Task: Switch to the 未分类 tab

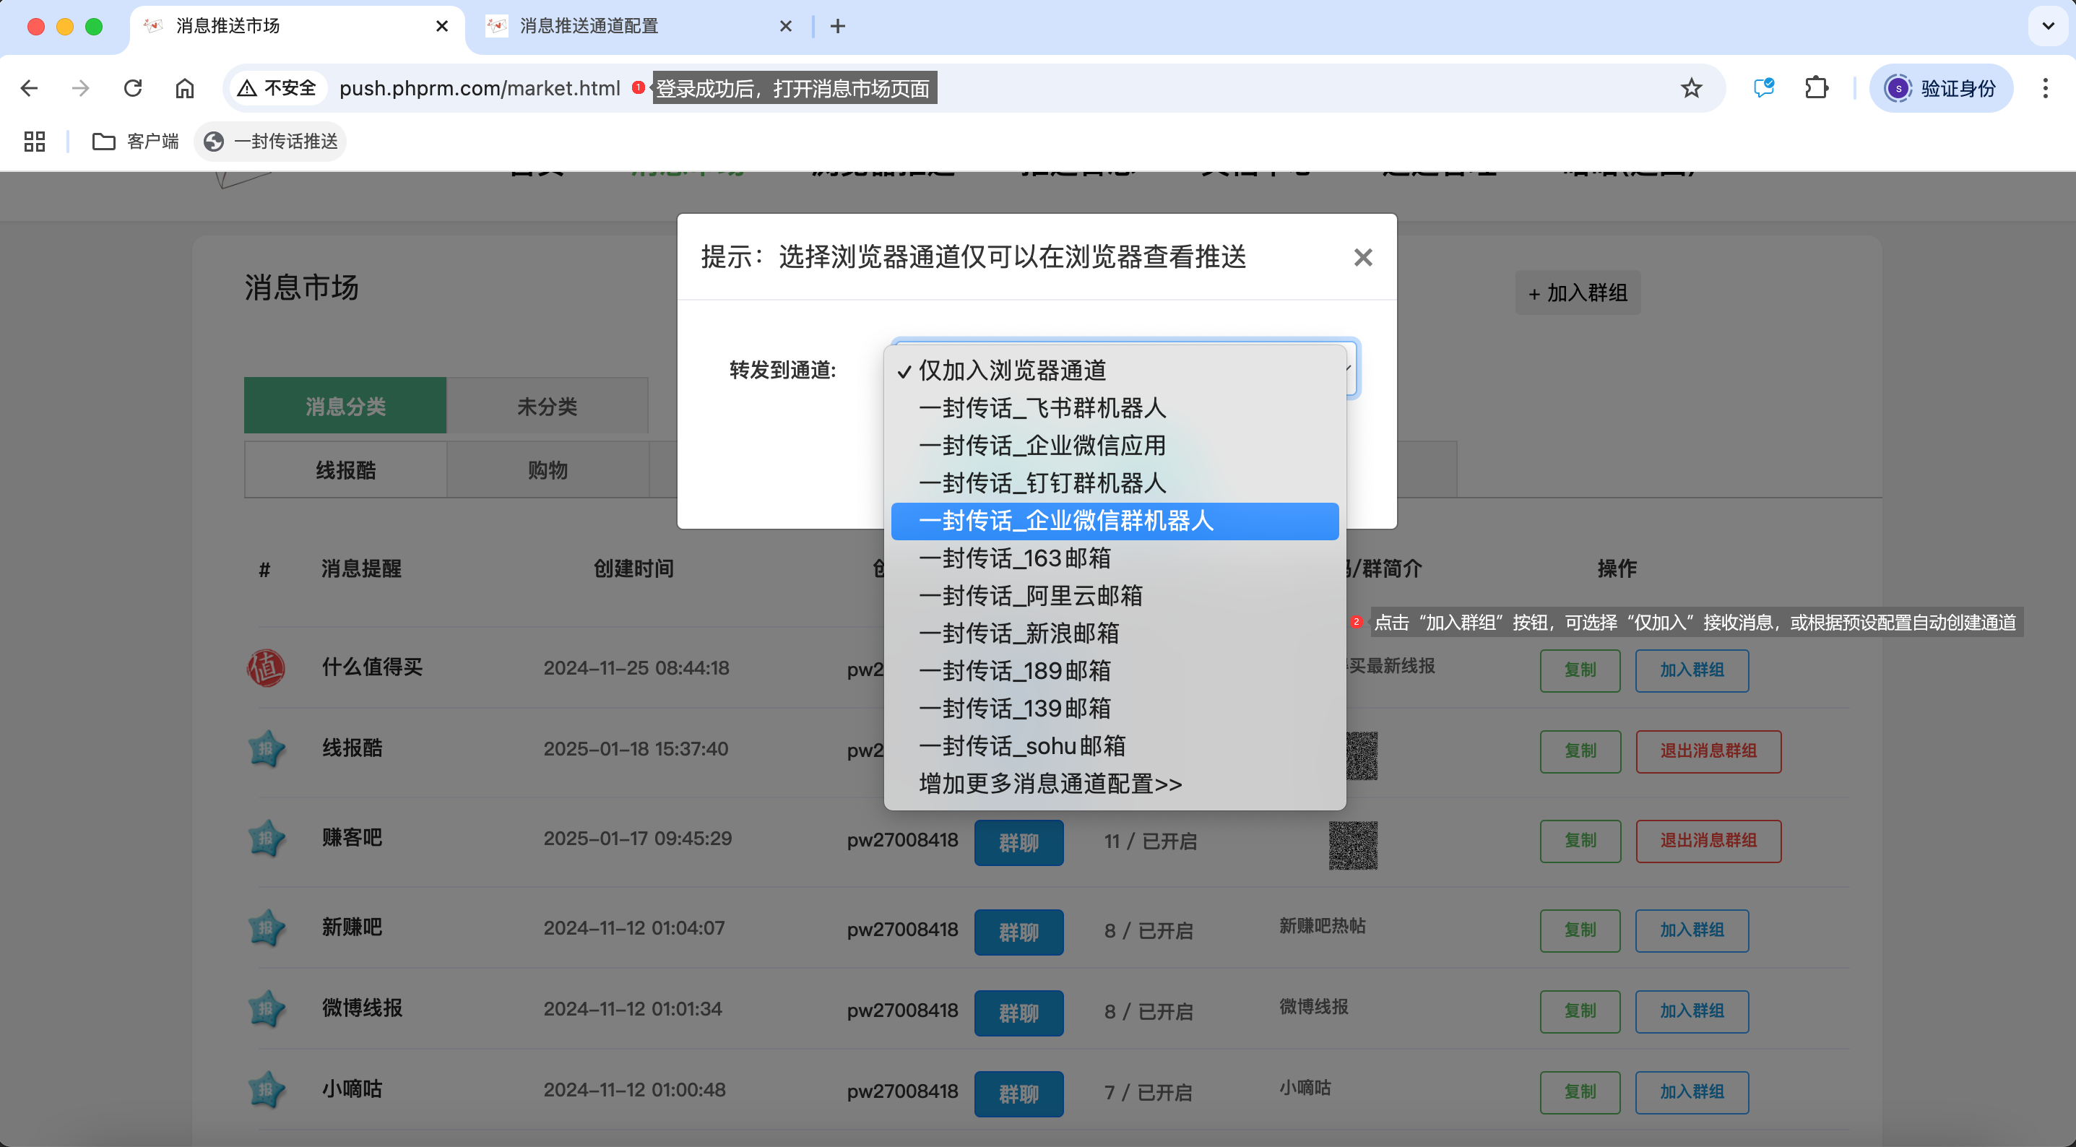Action: point(548,405)
